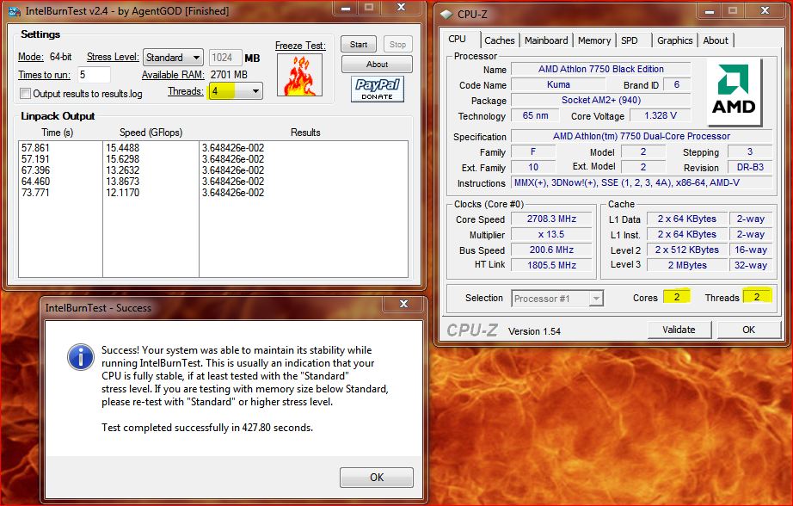Click the Level 2 cache 2 x 512 KBytes value

[687, 250]
